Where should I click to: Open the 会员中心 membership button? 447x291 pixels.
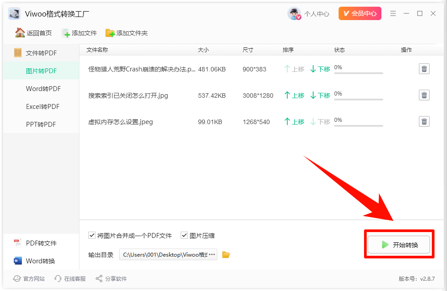pos(360,13)
